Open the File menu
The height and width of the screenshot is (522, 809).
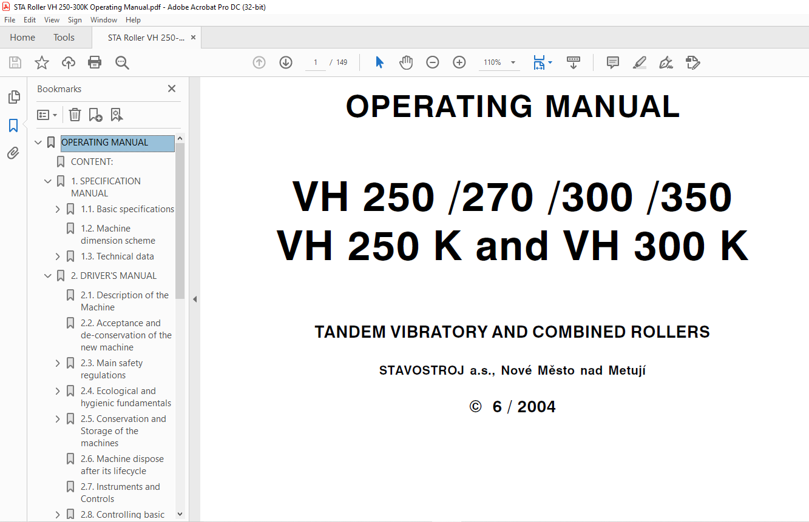(x=10, y=20)
